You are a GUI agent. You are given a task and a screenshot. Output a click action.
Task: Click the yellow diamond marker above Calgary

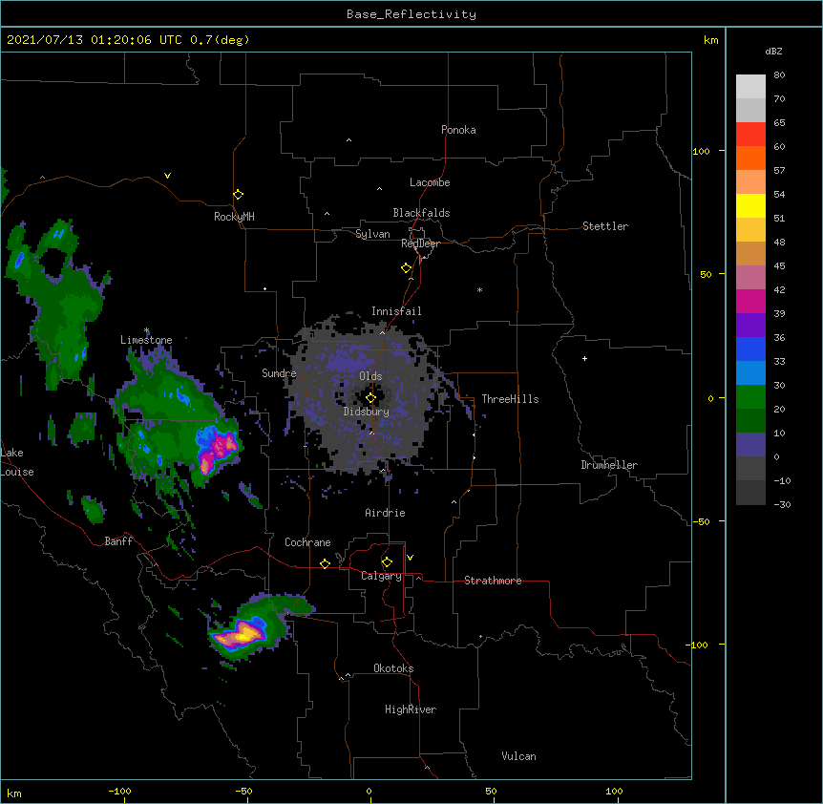coord(387,562)
